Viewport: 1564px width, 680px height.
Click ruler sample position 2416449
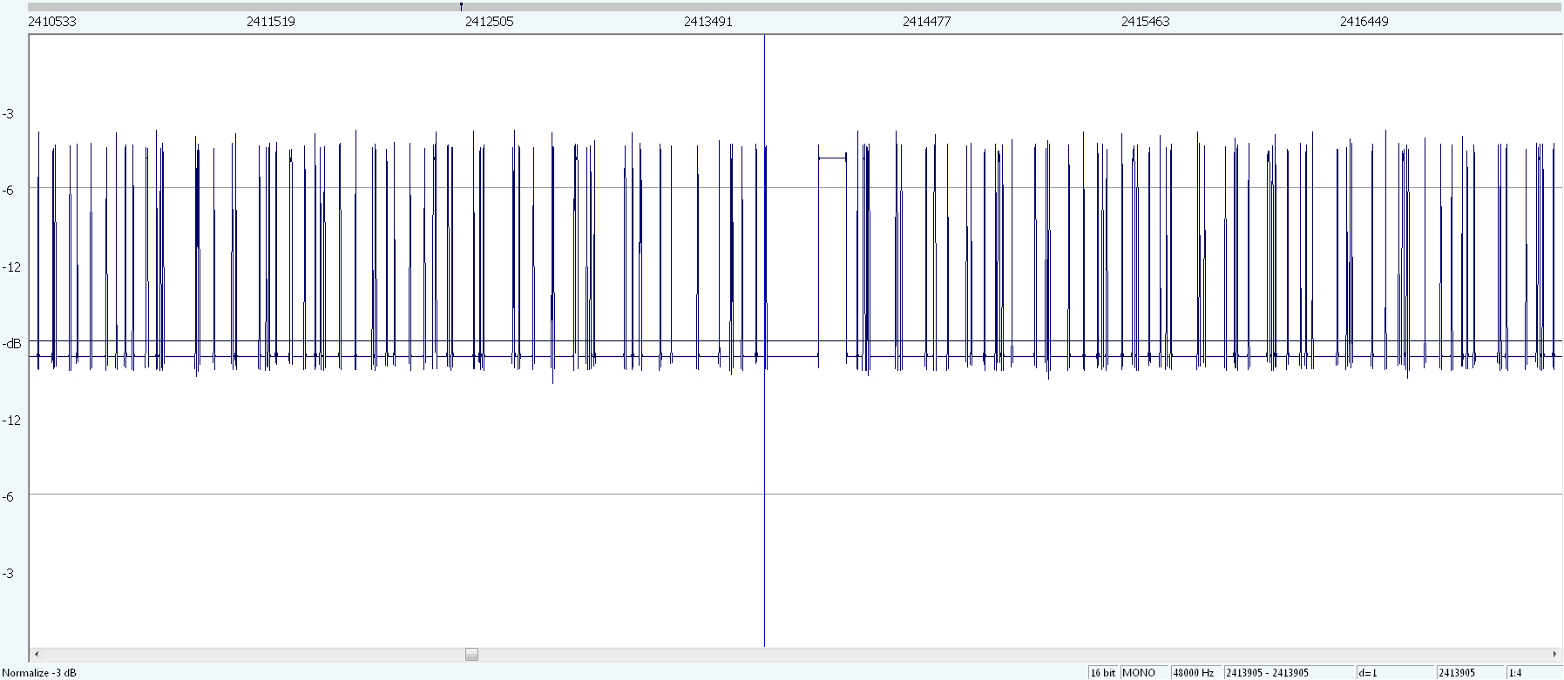pos(1364,22)
